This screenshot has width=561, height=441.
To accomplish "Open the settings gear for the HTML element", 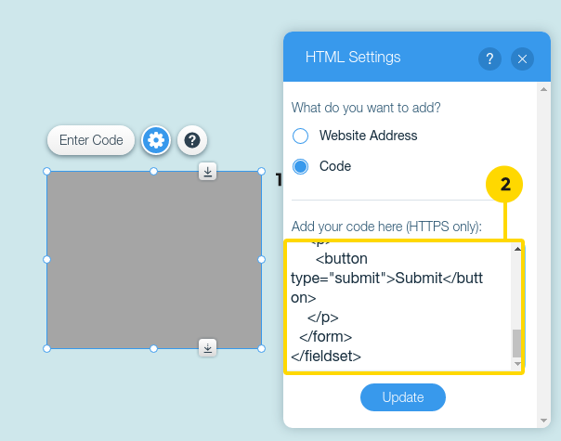I will (x=156, y=140).
